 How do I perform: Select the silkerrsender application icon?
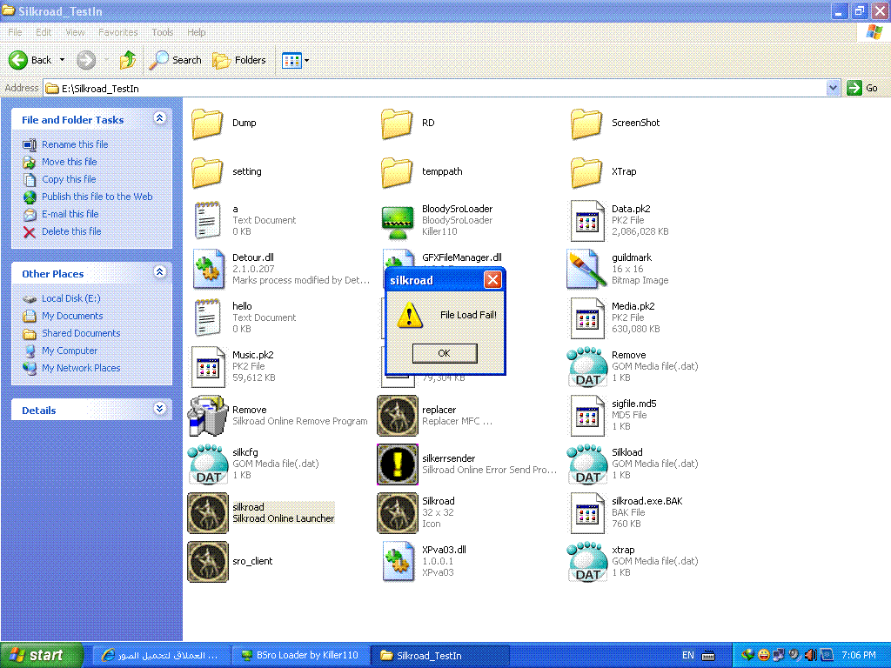click(397, 464)
